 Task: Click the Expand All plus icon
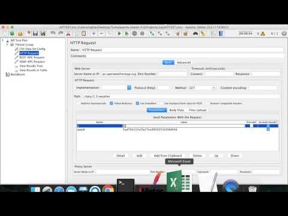coord(94,34)
